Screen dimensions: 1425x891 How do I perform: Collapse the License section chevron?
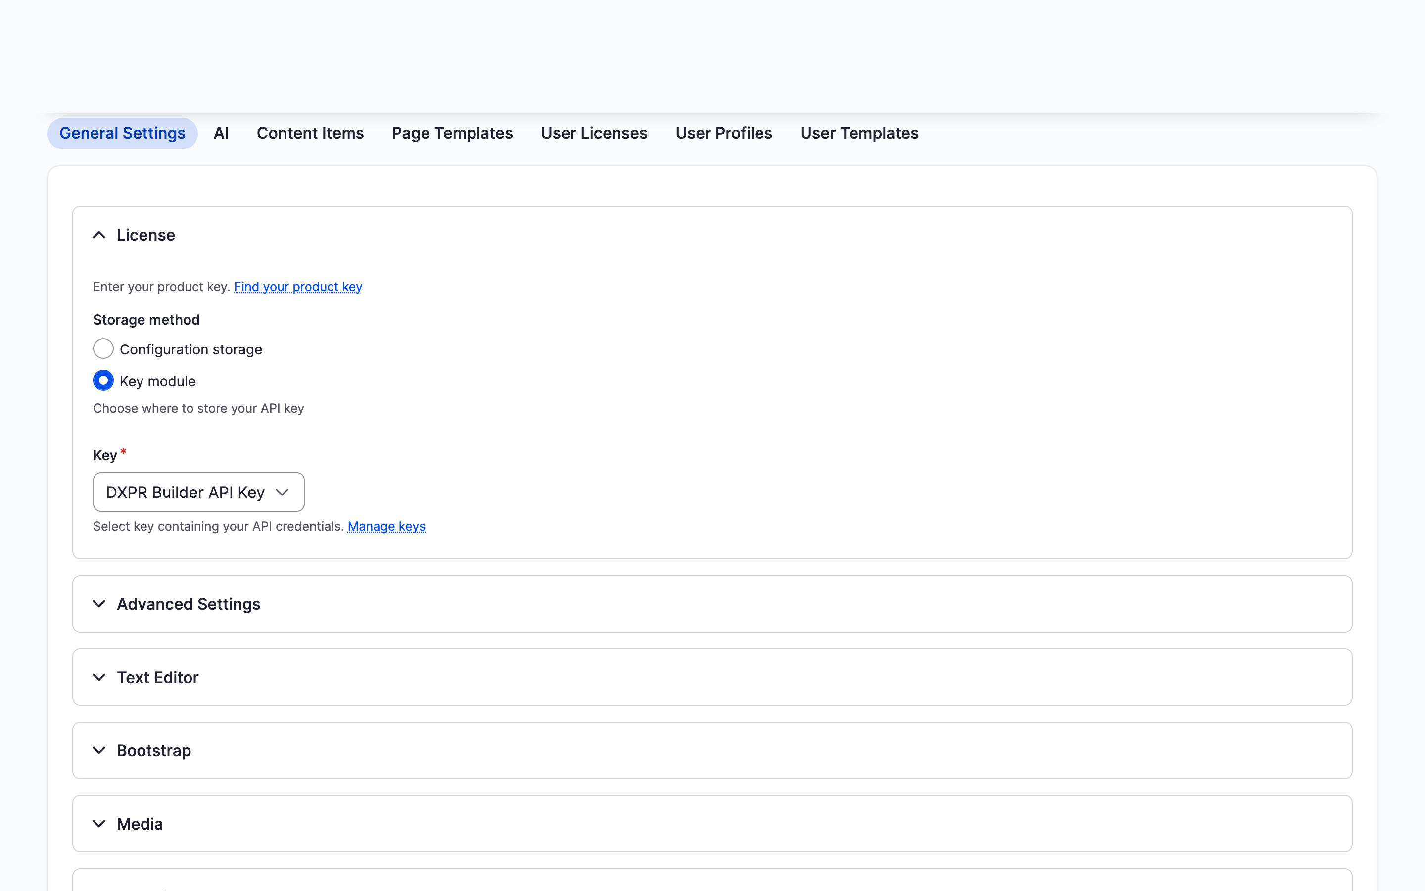tap(99, 235)
